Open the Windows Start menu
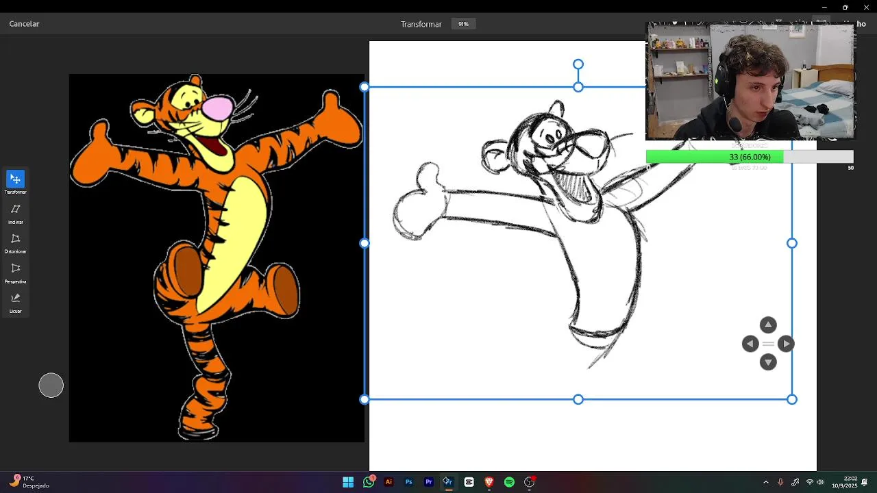Screen dimensions: 877x493 (x=348, y=482)
